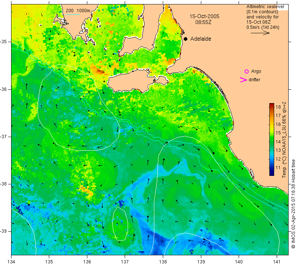This screenshot has height=266, width=296.
Task: Click the latitude label -36
Action: (x=4, y=89)
